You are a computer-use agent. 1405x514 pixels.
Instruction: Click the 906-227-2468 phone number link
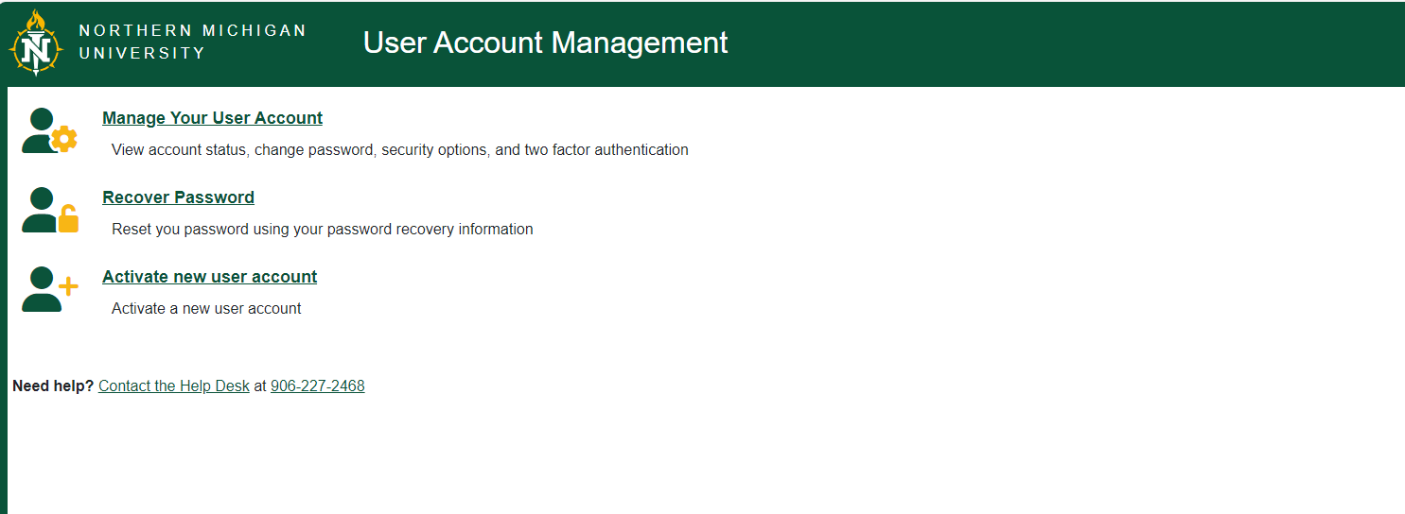coord(317,385)
